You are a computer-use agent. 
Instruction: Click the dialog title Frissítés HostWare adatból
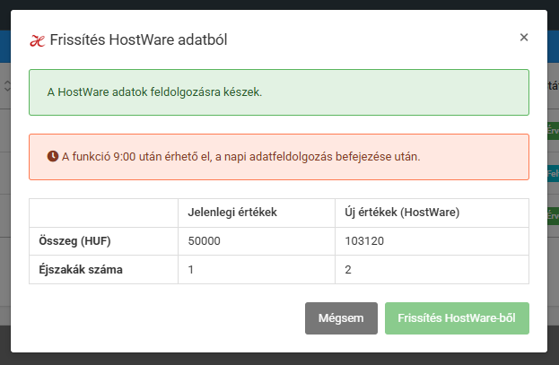click(x=151, y=40)
